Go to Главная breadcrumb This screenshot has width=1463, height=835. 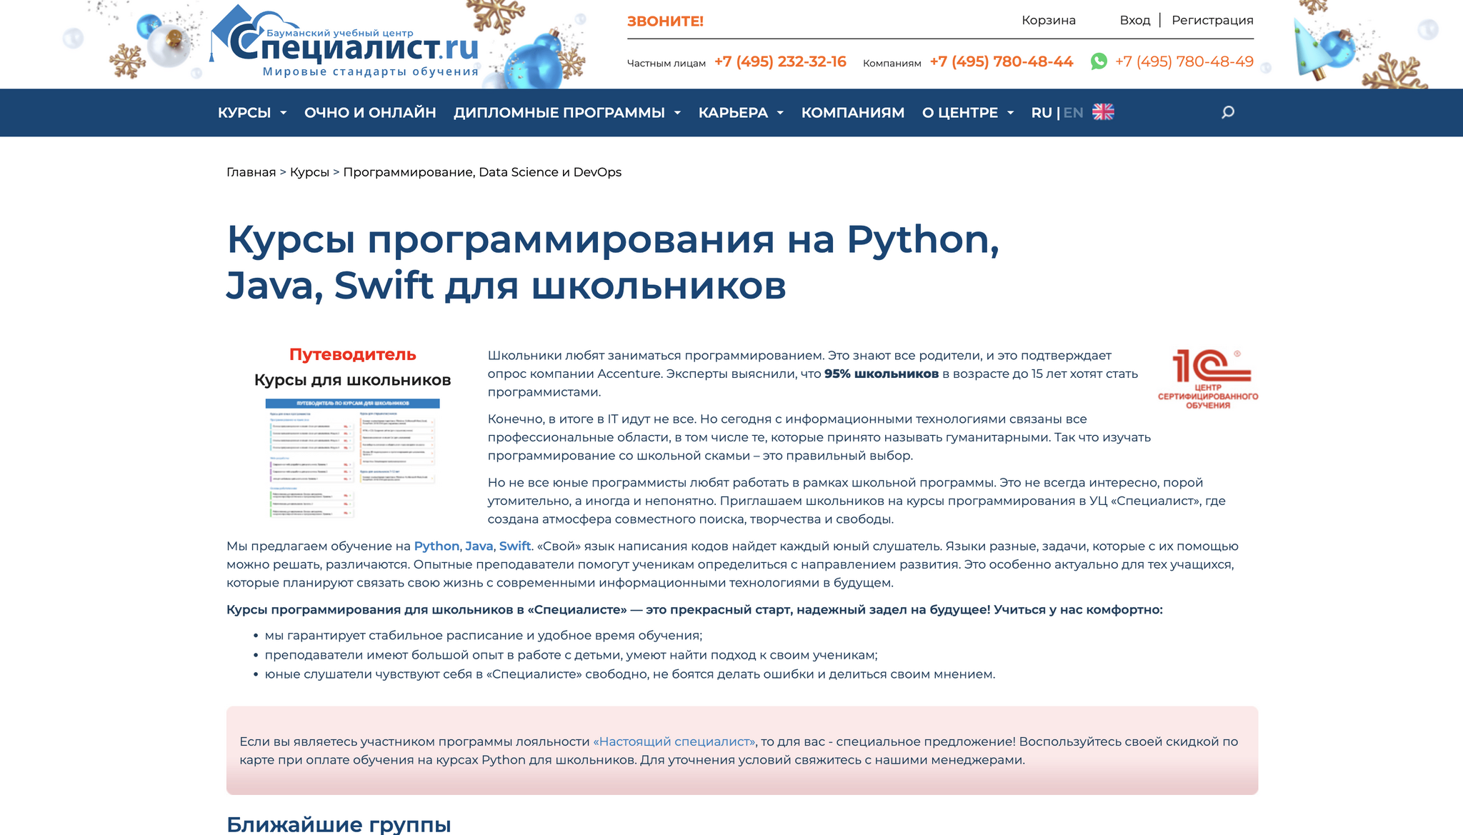tap(251, 172)
